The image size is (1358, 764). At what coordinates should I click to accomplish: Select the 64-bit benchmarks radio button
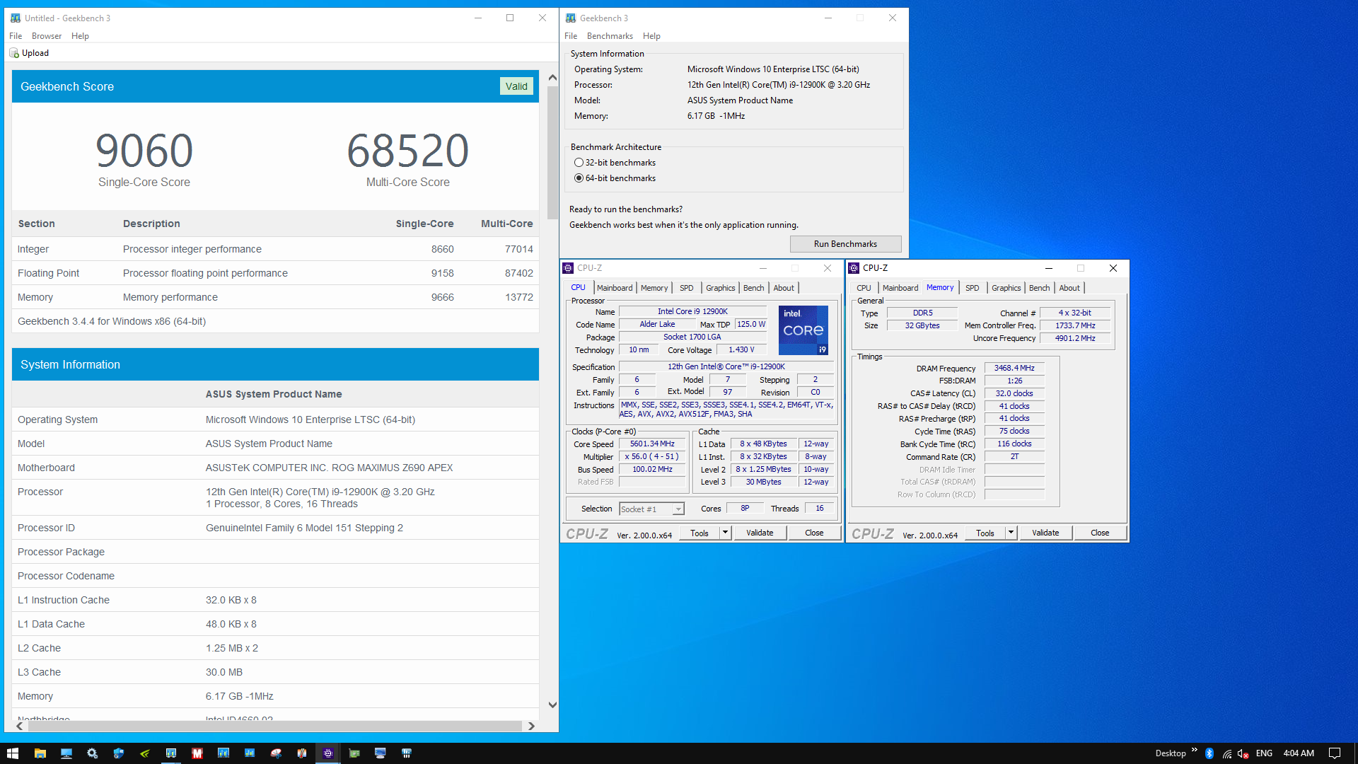coord(579,178)
